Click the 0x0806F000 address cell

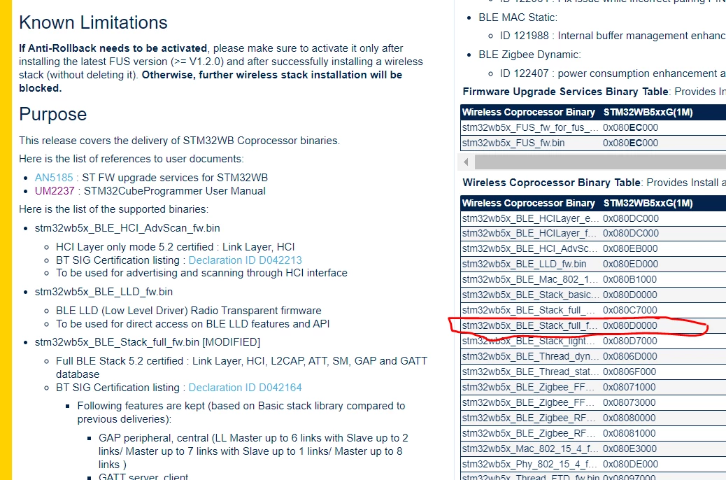tap(629, 372)
